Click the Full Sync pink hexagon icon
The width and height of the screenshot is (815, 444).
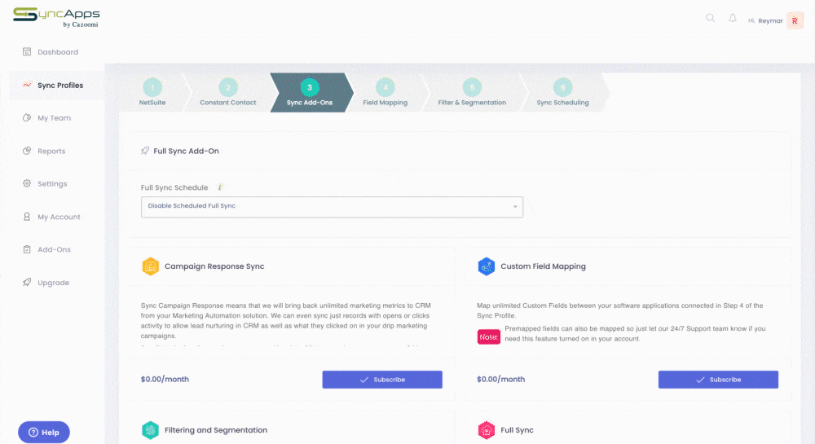(486, 430)
